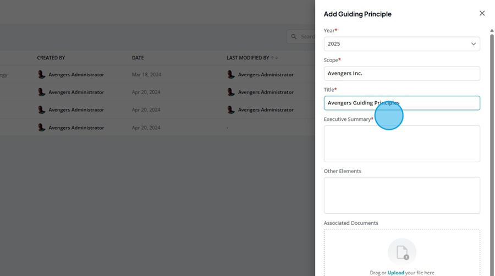Image resolution: width=495 pixels, height=276 pixels.
Task: Click the scroll-up arrow of the panel scrollbar
Action: click(492, 31)
